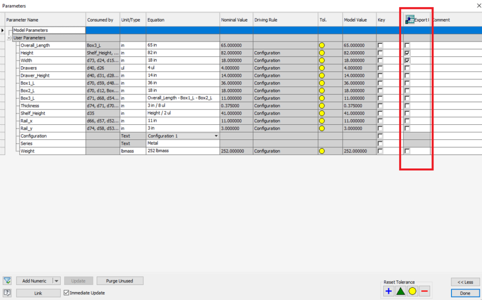Open help via the question mark icon
The height and width of the screenshot is (300, 482).
pos(7,292)
